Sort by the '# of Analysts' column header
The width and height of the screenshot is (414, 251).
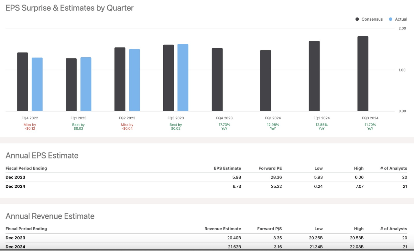394,168
